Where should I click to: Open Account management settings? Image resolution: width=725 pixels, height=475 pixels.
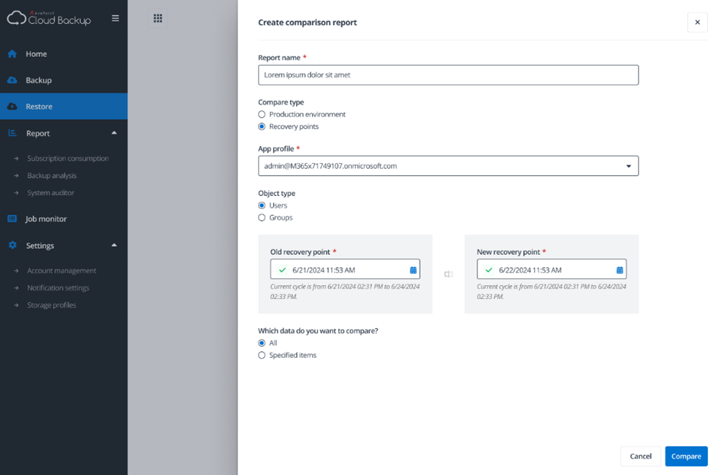[62, 270]
